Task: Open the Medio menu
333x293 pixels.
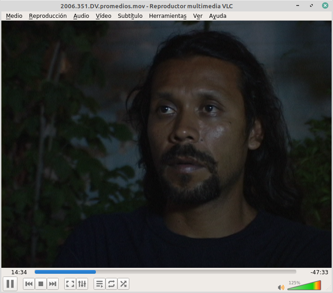Action: coord(14,16)
